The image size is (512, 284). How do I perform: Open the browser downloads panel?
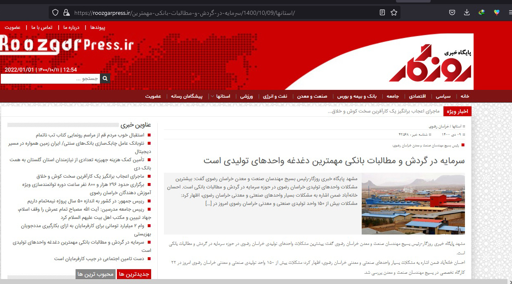[x=467, y=12]
